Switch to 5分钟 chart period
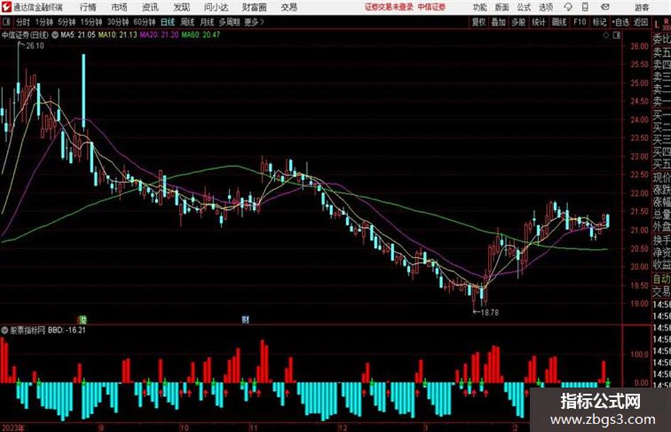The image size is (671, 432). [x=67, y=22]
